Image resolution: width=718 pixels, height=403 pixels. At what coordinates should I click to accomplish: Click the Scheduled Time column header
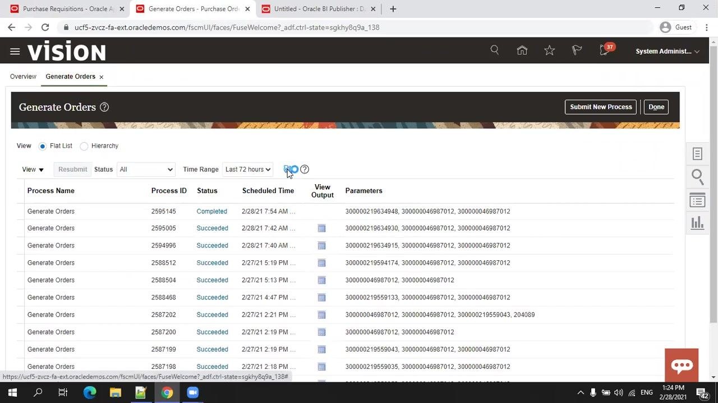(x=268, y=191)
